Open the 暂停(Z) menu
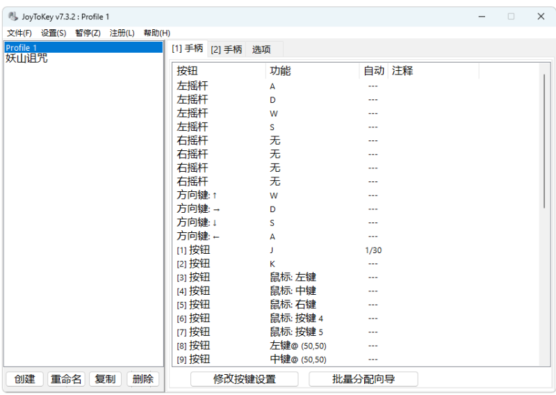Screen dimensions: 556x395 [88, 33]
